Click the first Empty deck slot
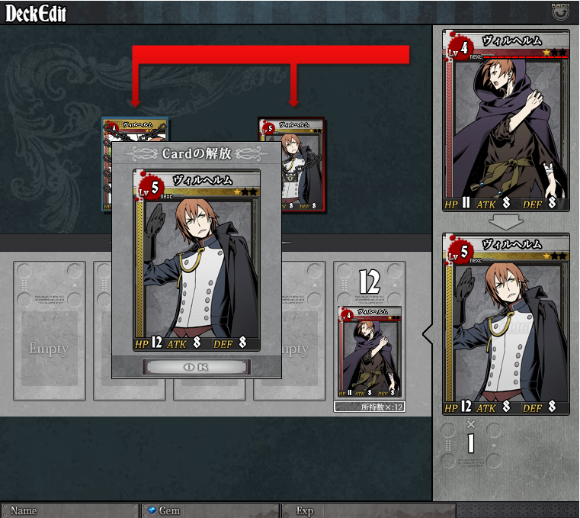The image size is (580, 518). (x=50, y=331)
